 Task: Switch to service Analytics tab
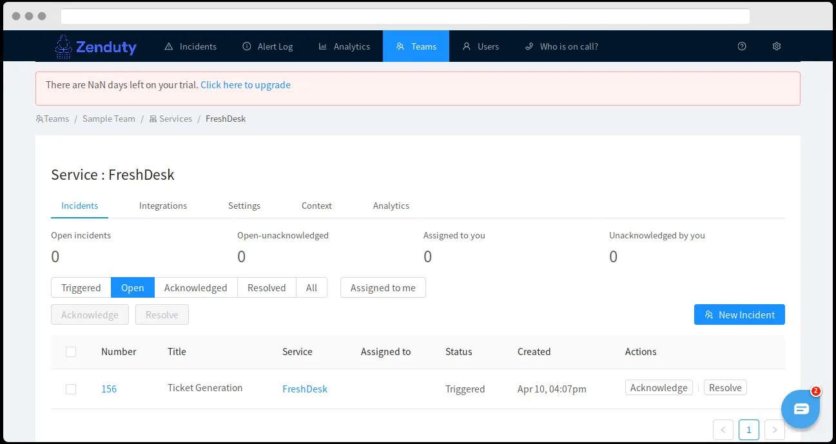(391, 206)
